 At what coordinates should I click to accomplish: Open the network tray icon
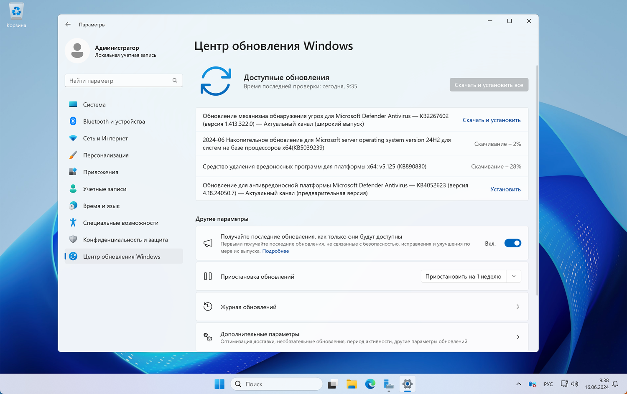pyautogui.click(x=564, y=384)
